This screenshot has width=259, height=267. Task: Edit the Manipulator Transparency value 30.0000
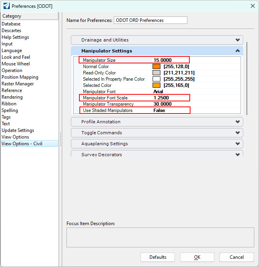coord(162,104)
